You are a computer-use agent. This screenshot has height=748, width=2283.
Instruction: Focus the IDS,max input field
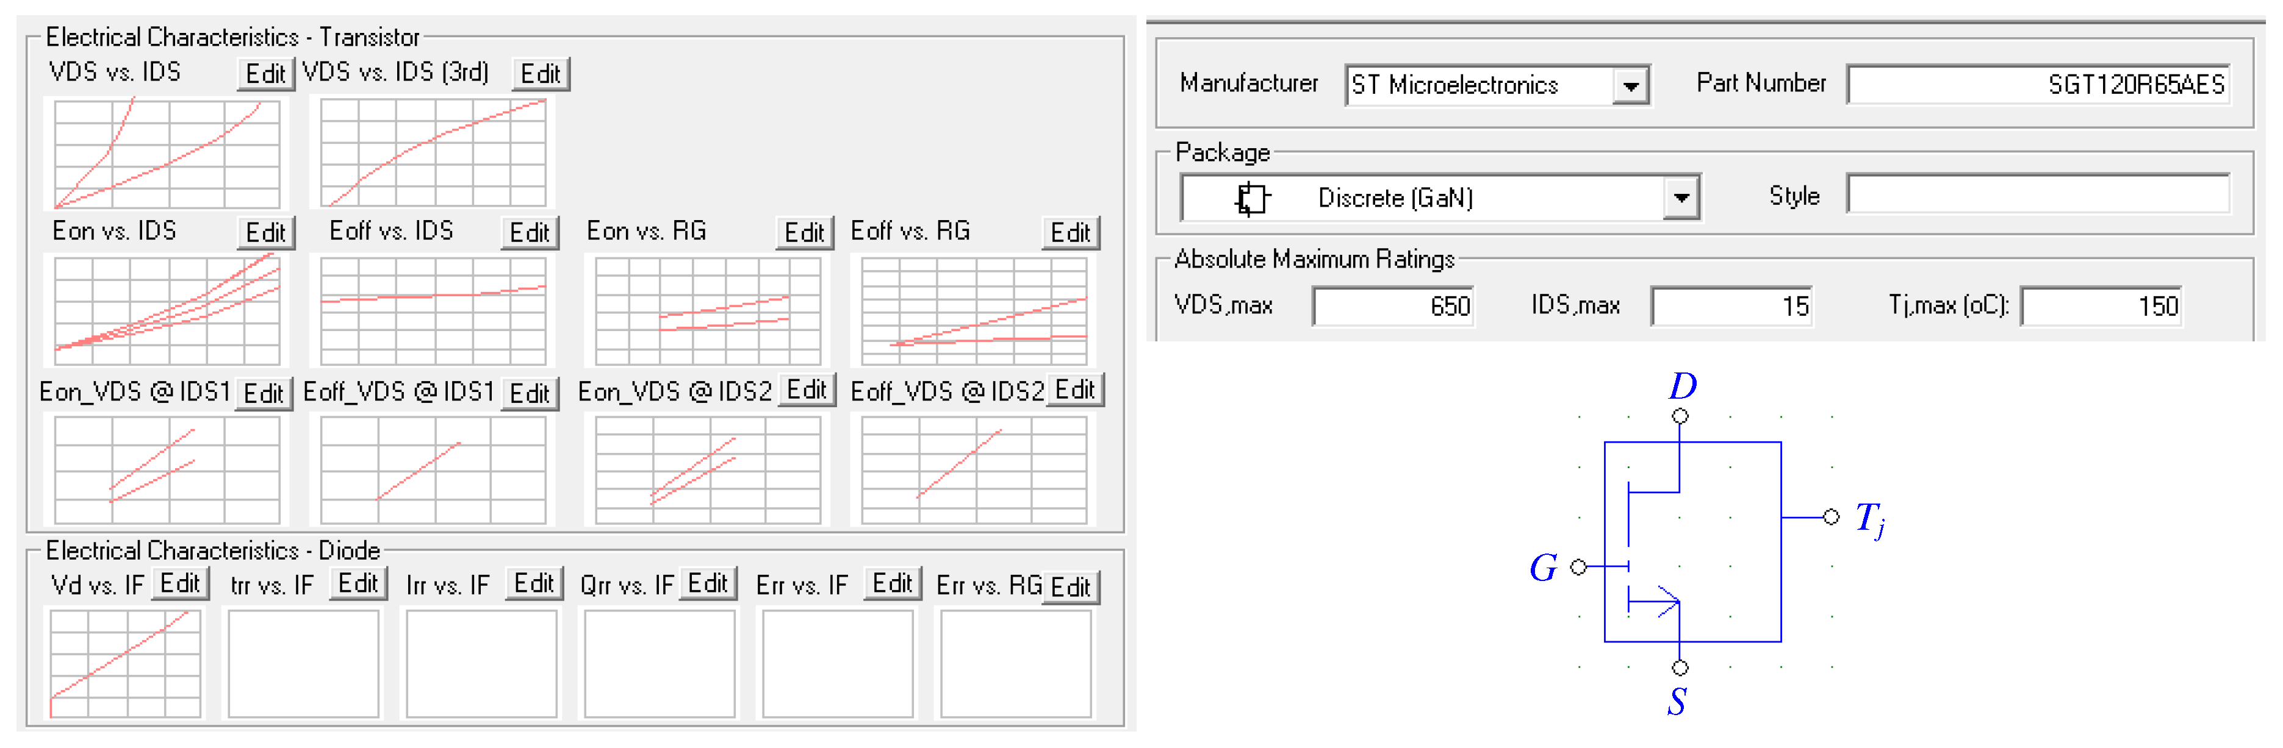1730,306
